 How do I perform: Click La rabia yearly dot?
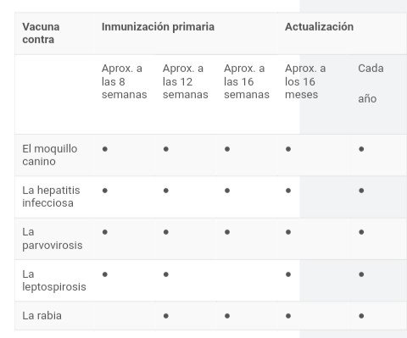[361, 316]
